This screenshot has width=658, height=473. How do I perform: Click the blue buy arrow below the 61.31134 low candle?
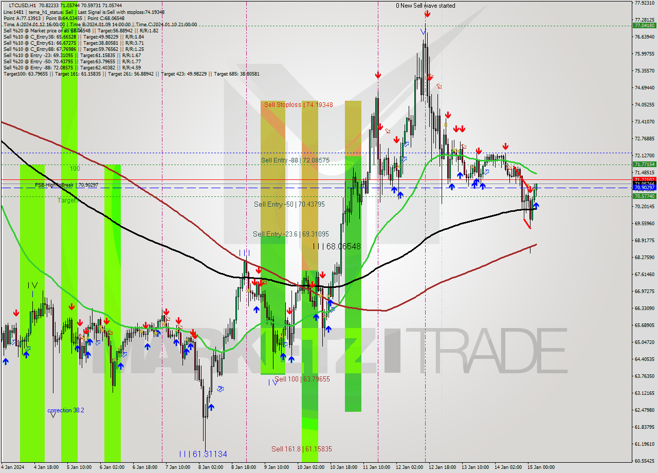pos(211,407)
